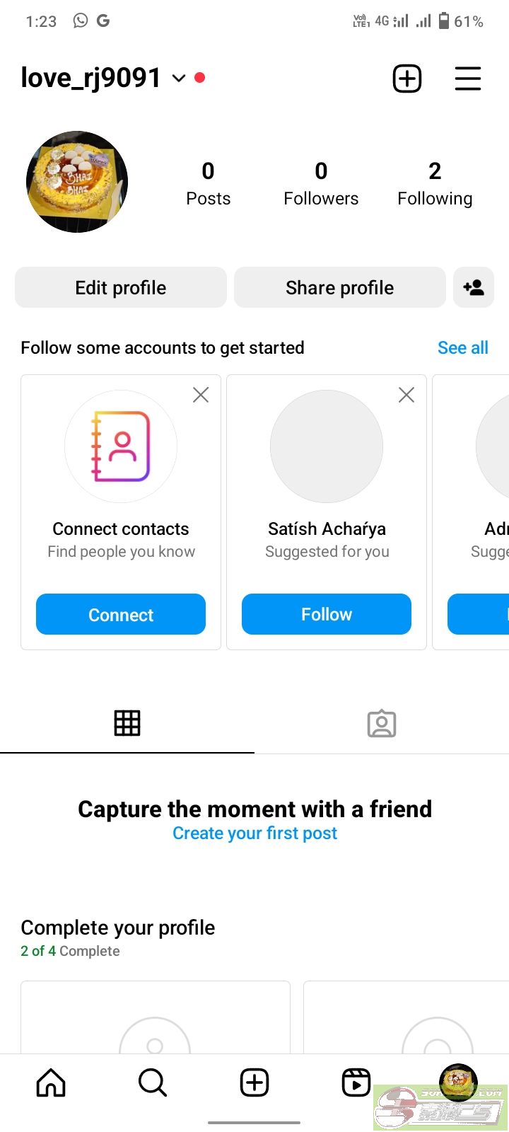Dismiss the Satish Acharya suggestion

pos(406,395)
